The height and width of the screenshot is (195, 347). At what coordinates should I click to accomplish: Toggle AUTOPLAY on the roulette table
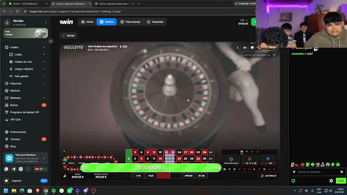coord(269,176)
